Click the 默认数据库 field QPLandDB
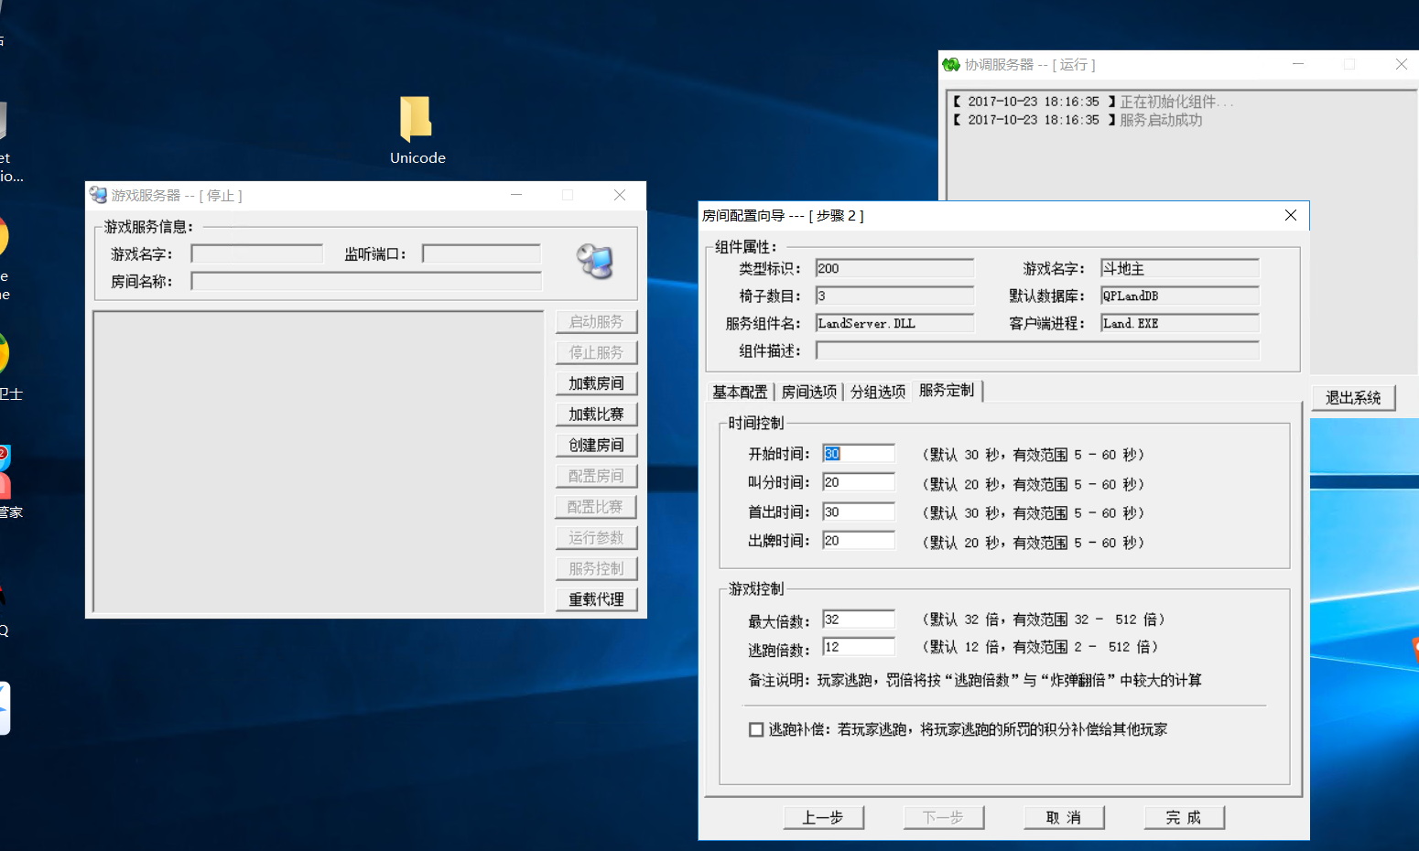1419x851 pixels. [x=1180, y=296]
